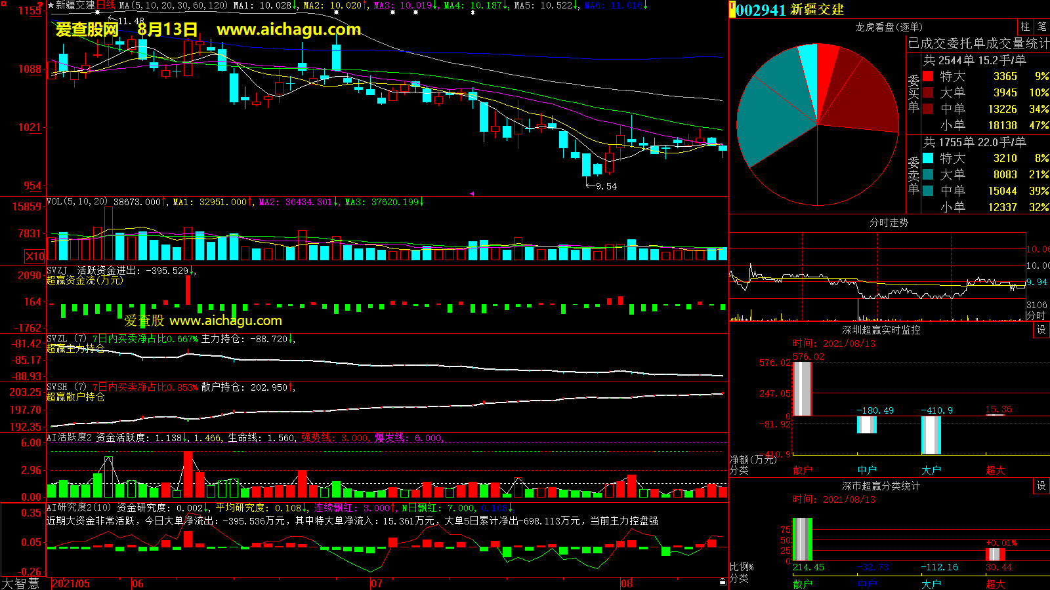Click the magenta arrow marker below the K-line chart
The image size is (1050, 590).
pyautogui.click(x=471, y=193)
